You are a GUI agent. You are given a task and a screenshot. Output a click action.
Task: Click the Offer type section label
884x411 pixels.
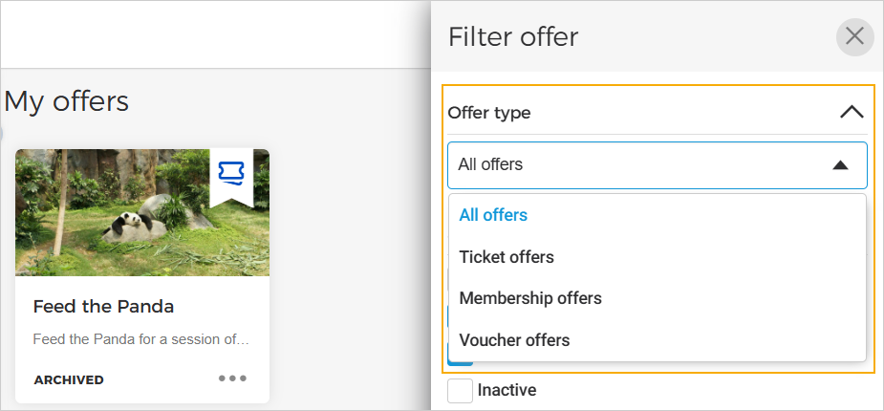pyautogui.click(x=489, y=113)
